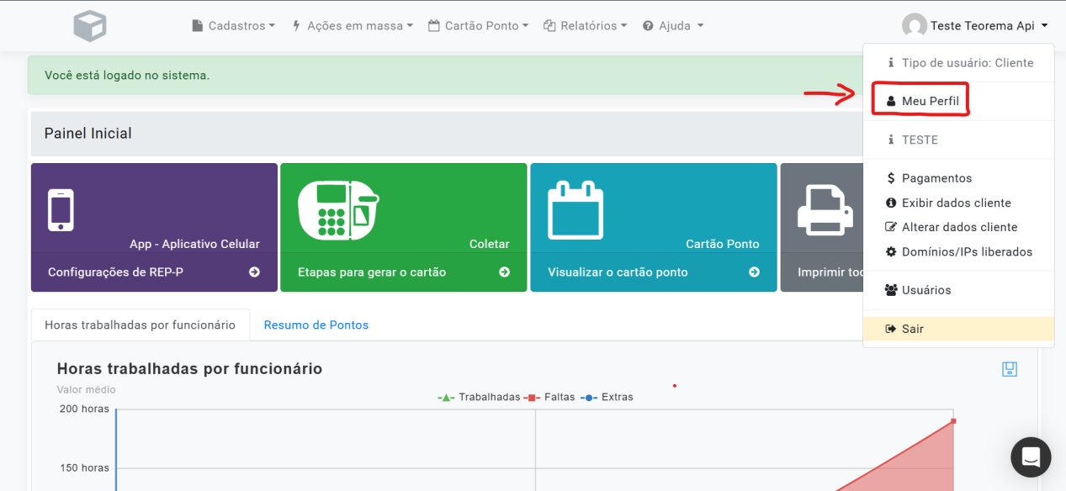Choose Alterar dados cliente
Screen dimensions: 1066x491
(x=958, y=227)
